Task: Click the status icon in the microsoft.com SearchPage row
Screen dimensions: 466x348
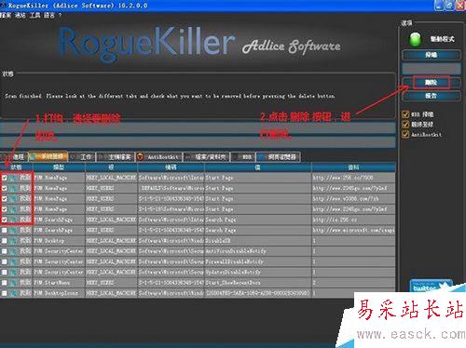Action: pyautogui.click(x=13, y=230)
